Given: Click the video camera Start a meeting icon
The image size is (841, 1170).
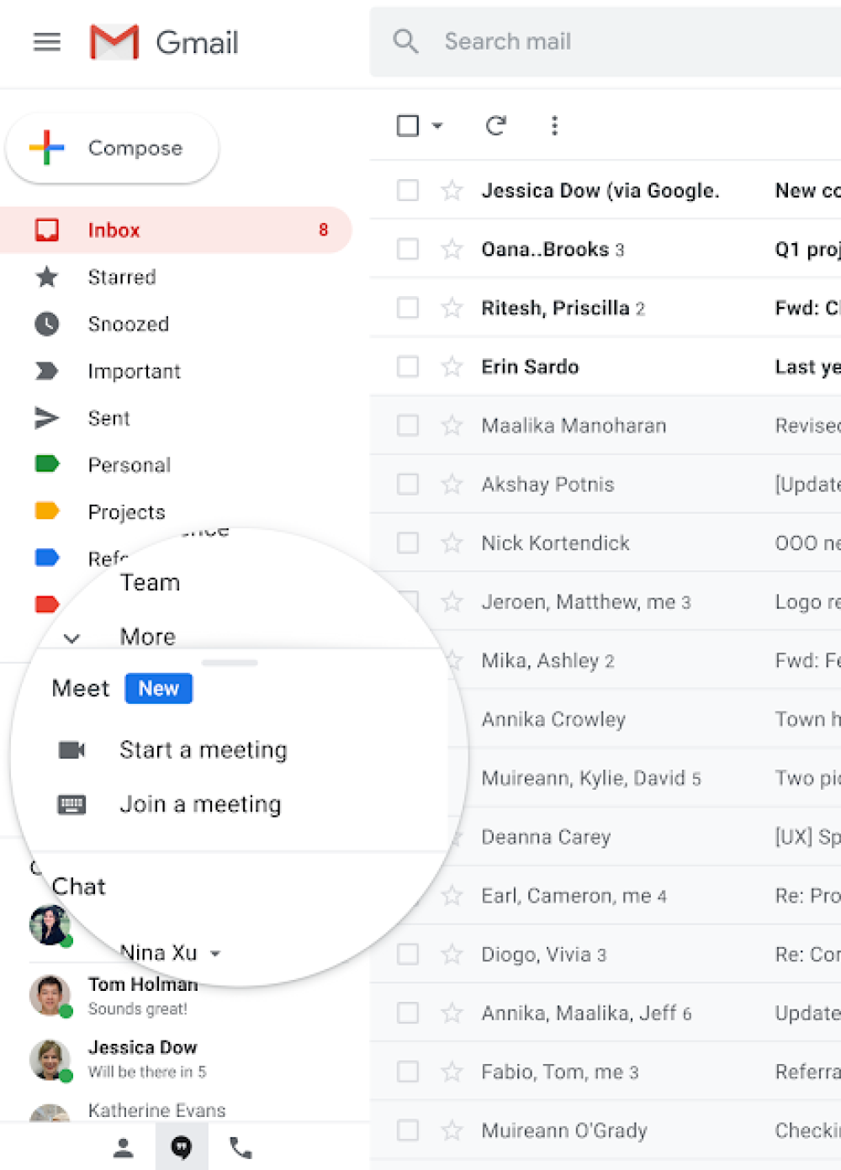Looking at the screenshot, I should coord(71,749).
